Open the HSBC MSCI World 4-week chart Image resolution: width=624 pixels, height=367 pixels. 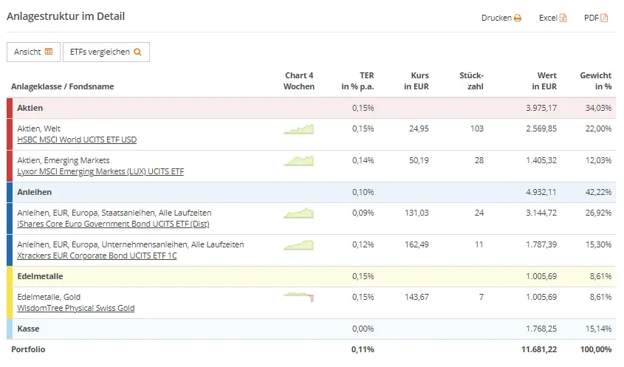tap(298, 129)
